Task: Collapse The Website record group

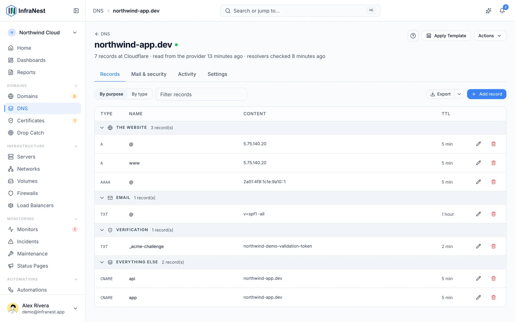Action: point(102,128)
